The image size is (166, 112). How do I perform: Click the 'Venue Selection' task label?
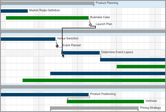pos(68,39)
